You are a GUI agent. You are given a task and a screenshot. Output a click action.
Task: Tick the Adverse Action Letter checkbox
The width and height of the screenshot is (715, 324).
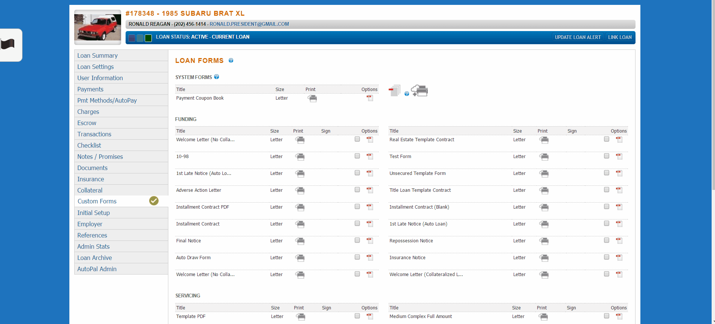[x=357, y=190]
